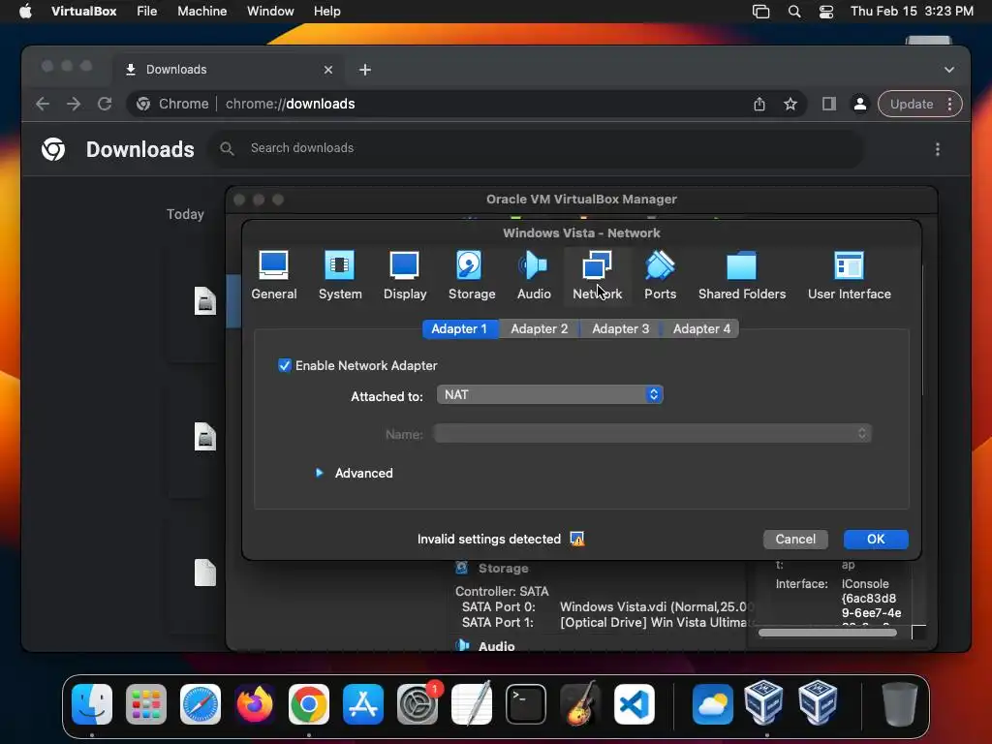Screen dimensions: 992x744
Task: Launch Safari from the Dock
Action: pyautogui.click(x=201, y=704)
